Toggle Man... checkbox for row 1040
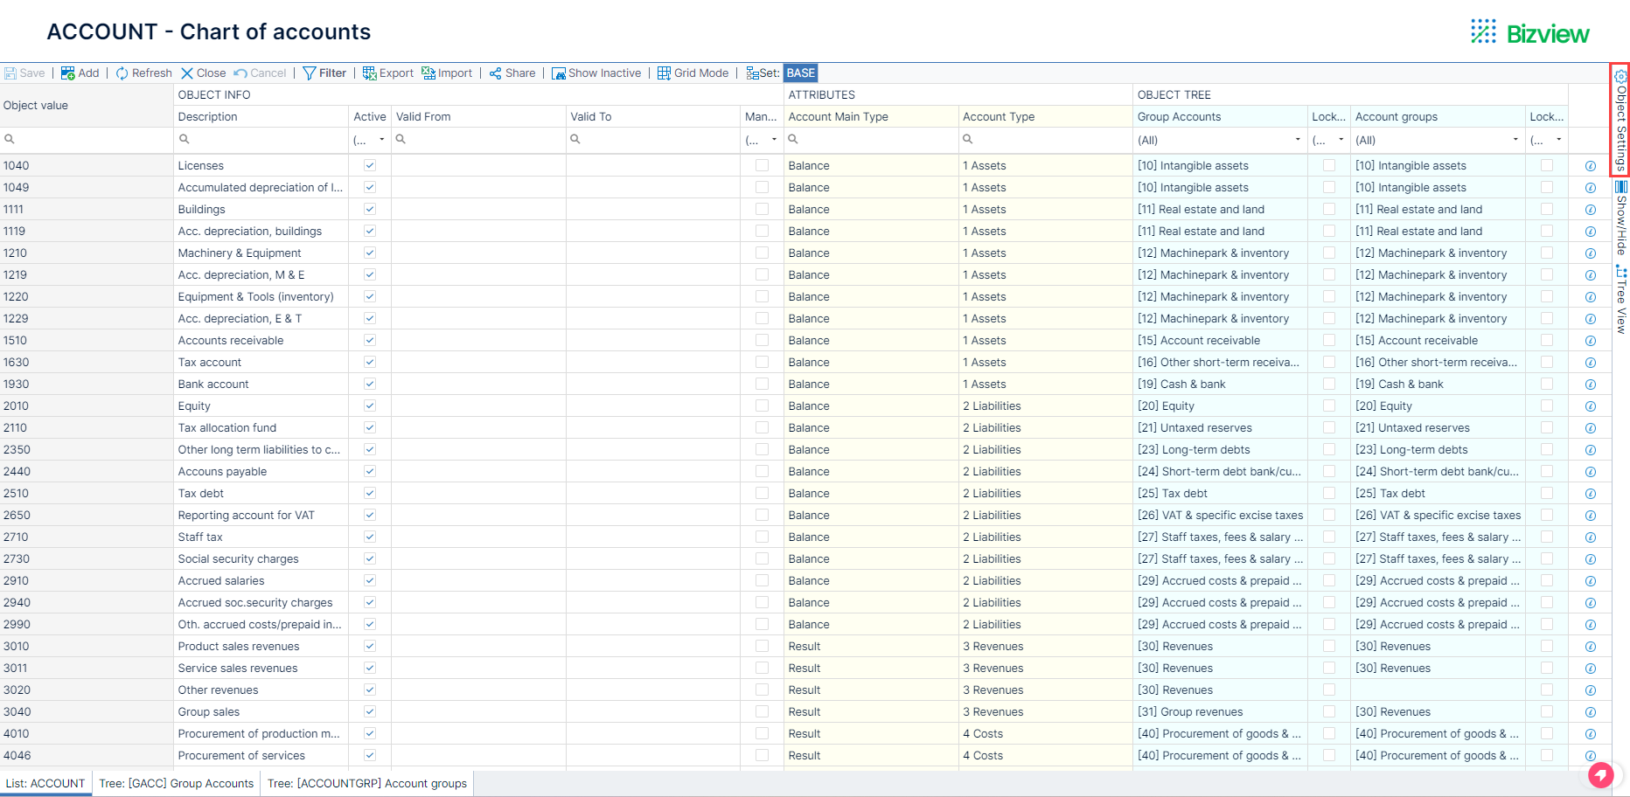Image resolution: width=1630 pixels, height=797 pixels. click(762, 165)
